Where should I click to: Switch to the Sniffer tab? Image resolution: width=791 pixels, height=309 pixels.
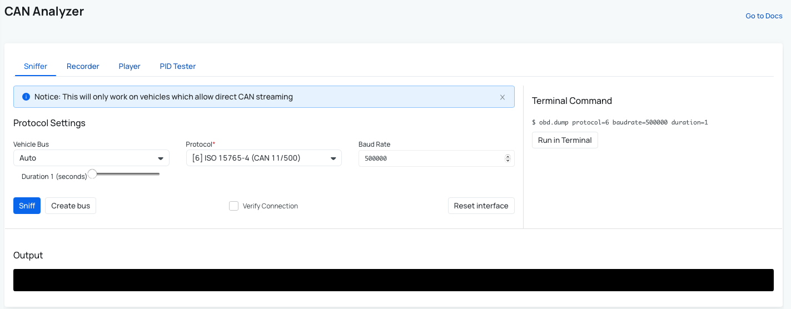click(36, 66)
